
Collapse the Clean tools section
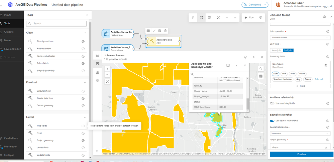point(85,33)
